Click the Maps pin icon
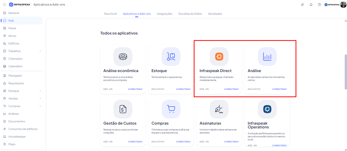This screenshot has width=347, height=151. click(5, 144)
